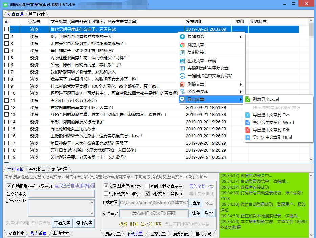Screen dimensions: 316x238
Task: Click the Word file icon in submenu
Action: click(247, 123)
